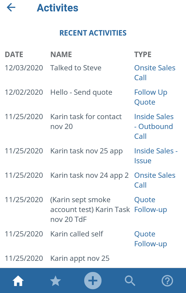
Task: Select Karin task for contact nov 20
Action: 86,121
